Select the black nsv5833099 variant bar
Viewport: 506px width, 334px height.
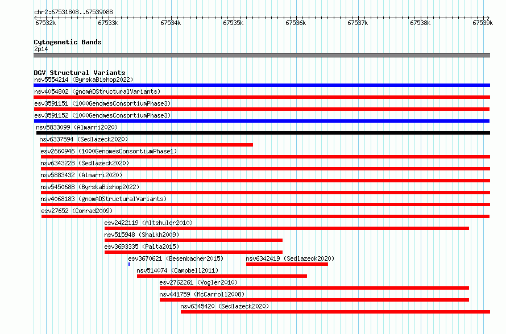tap(263, 133)
